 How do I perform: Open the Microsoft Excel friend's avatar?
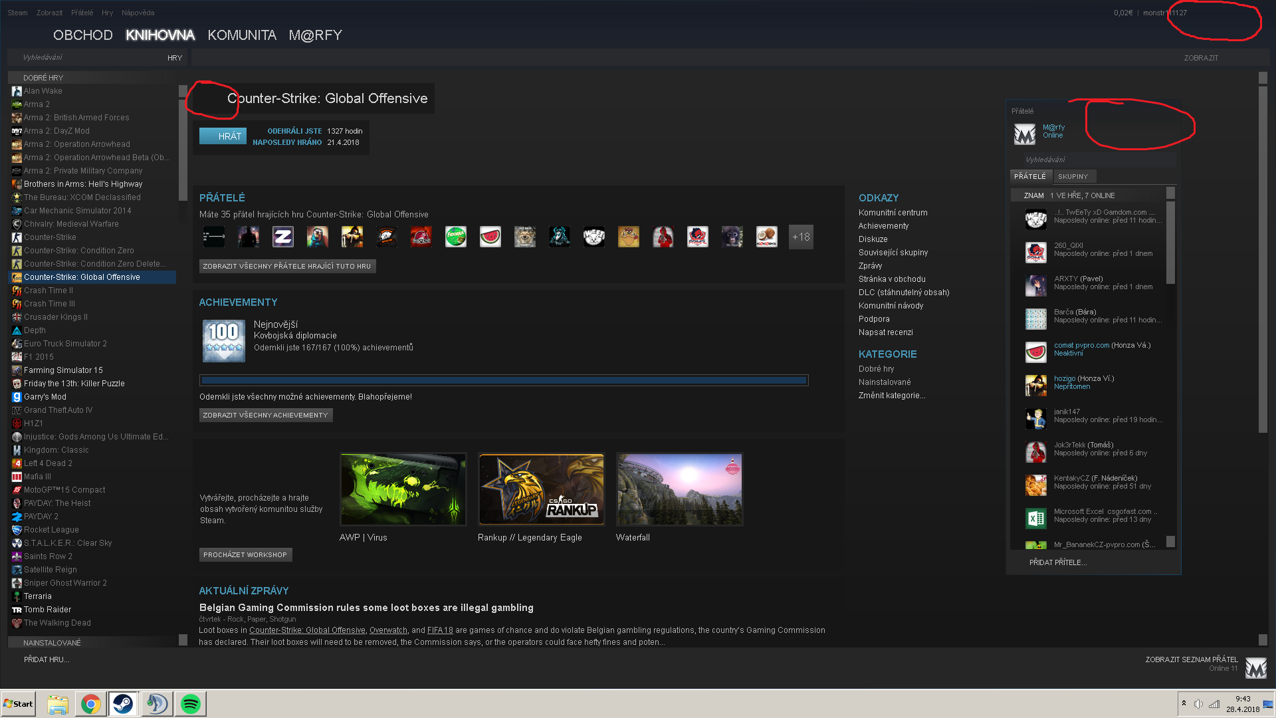[1035, 518]
